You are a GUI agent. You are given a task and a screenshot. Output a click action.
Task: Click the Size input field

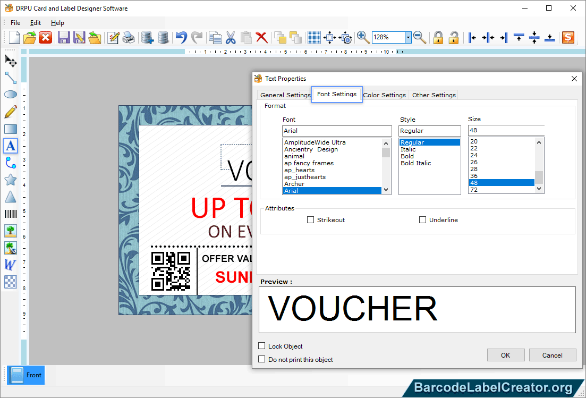pyautogui.click(x=506, y=130)
